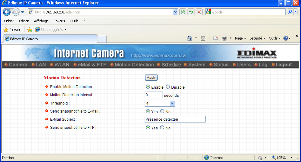The height and width of the screenshot is (162, 301).
Task: Open the ? help menu
Action: [x=84, y=21]
